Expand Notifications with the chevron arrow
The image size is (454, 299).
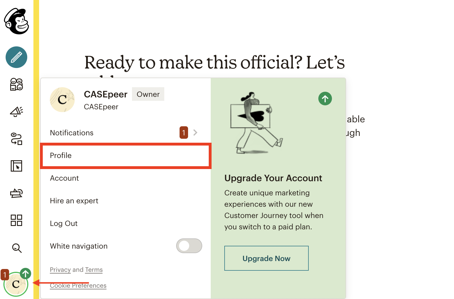click(195, 133)
